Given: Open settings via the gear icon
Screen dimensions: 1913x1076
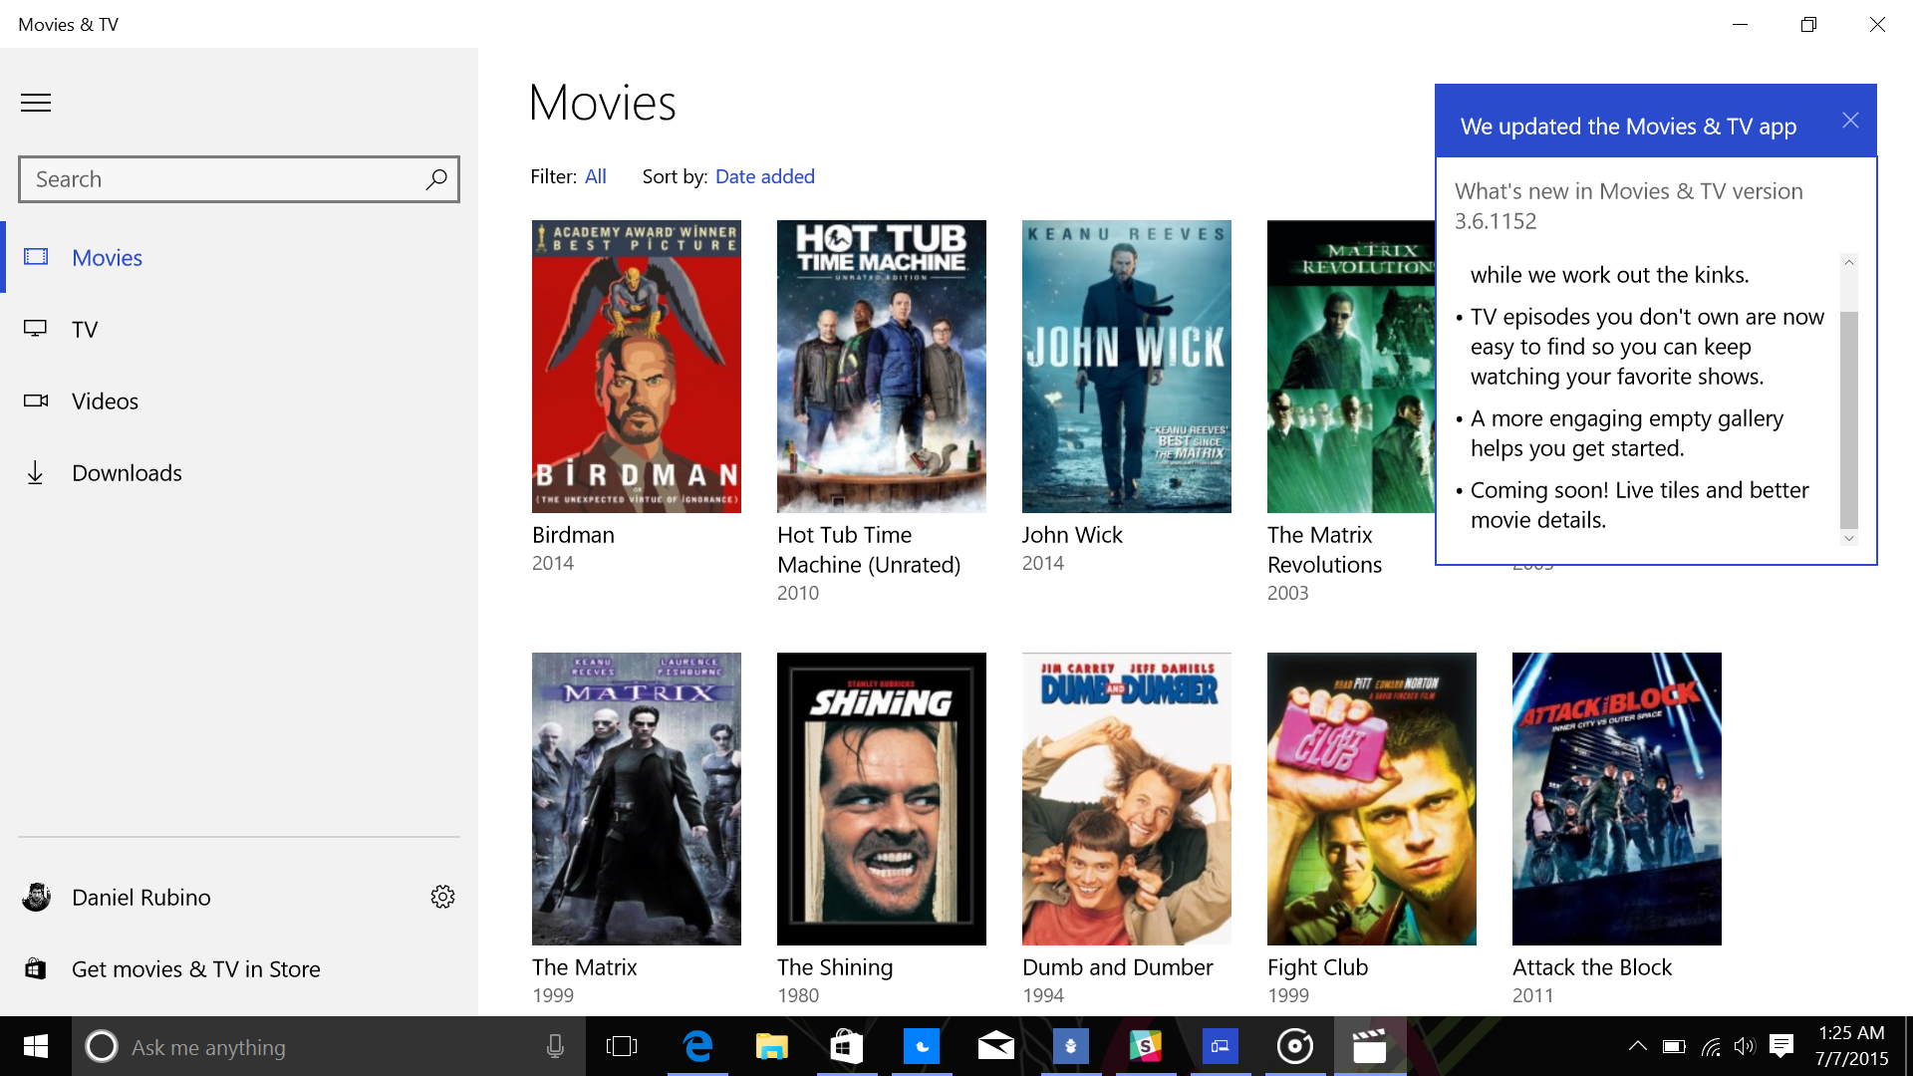Looking at the screenshot, I should tap(442, 897).
